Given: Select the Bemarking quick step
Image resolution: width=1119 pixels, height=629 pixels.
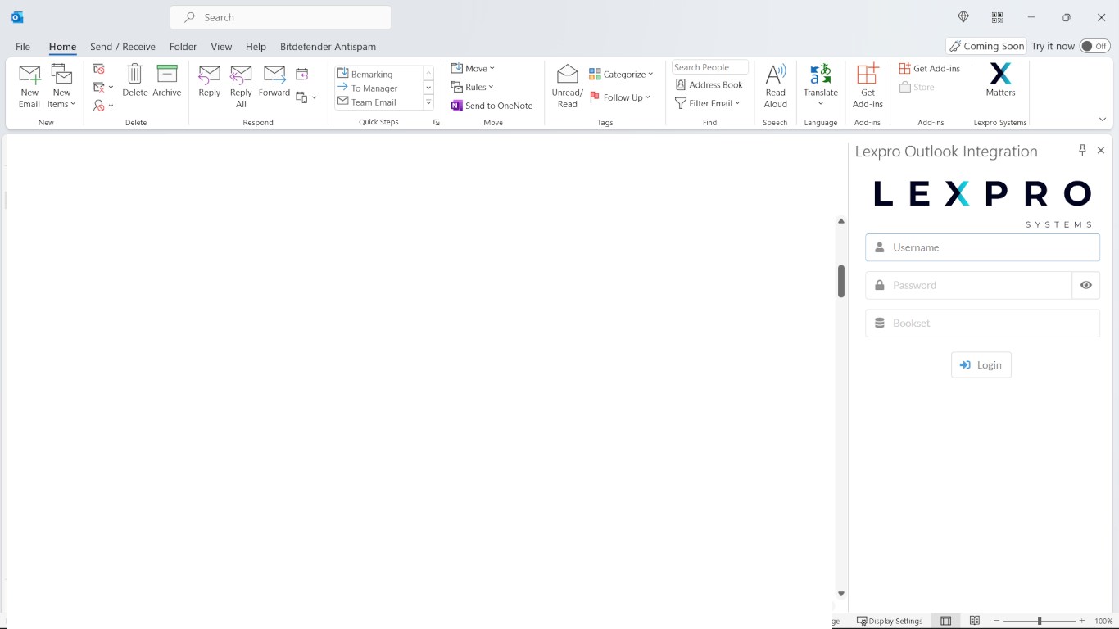Looking at the screenshot, I should 378,74.
